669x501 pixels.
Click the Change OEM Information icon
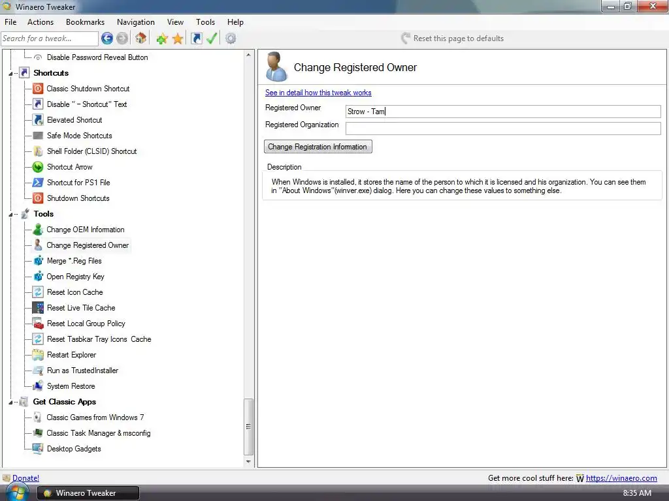pyautogui.click(x=38, y=230)
